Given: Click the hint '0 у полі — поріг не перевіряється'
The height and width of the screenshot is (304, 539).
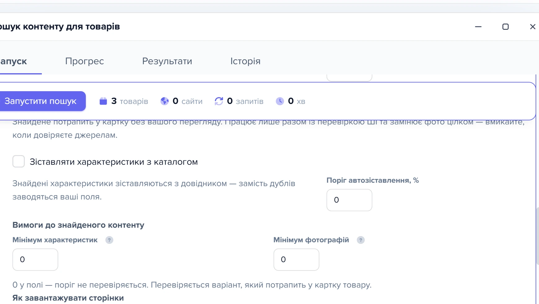Looking at the screenshot, I should [x=80, y=285].
